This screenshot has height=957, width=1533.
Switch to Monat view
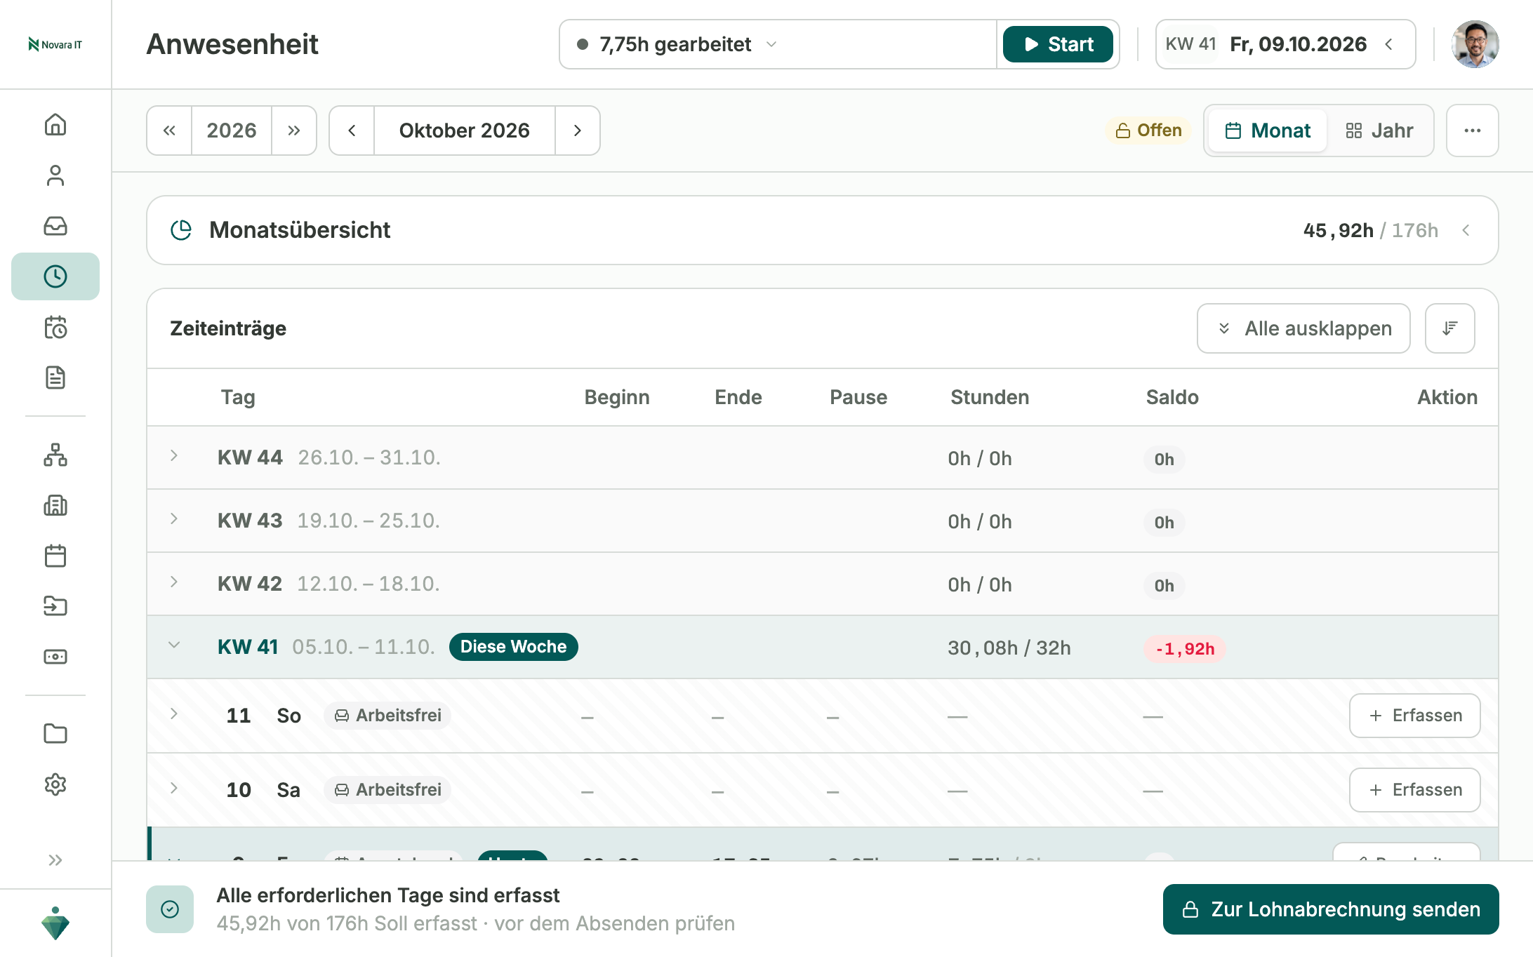pos(1268,130)
